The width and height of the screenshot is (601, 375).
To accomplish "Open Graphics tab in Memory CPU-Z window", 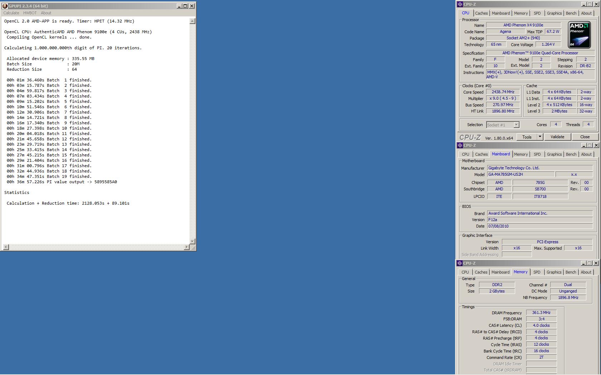I will click(554, 272).
